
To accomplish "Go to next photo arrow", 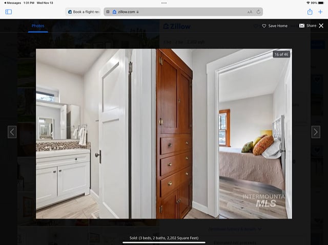I will click(316, 132).
